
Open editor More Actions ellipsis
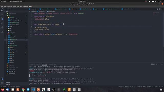(162, 9)
